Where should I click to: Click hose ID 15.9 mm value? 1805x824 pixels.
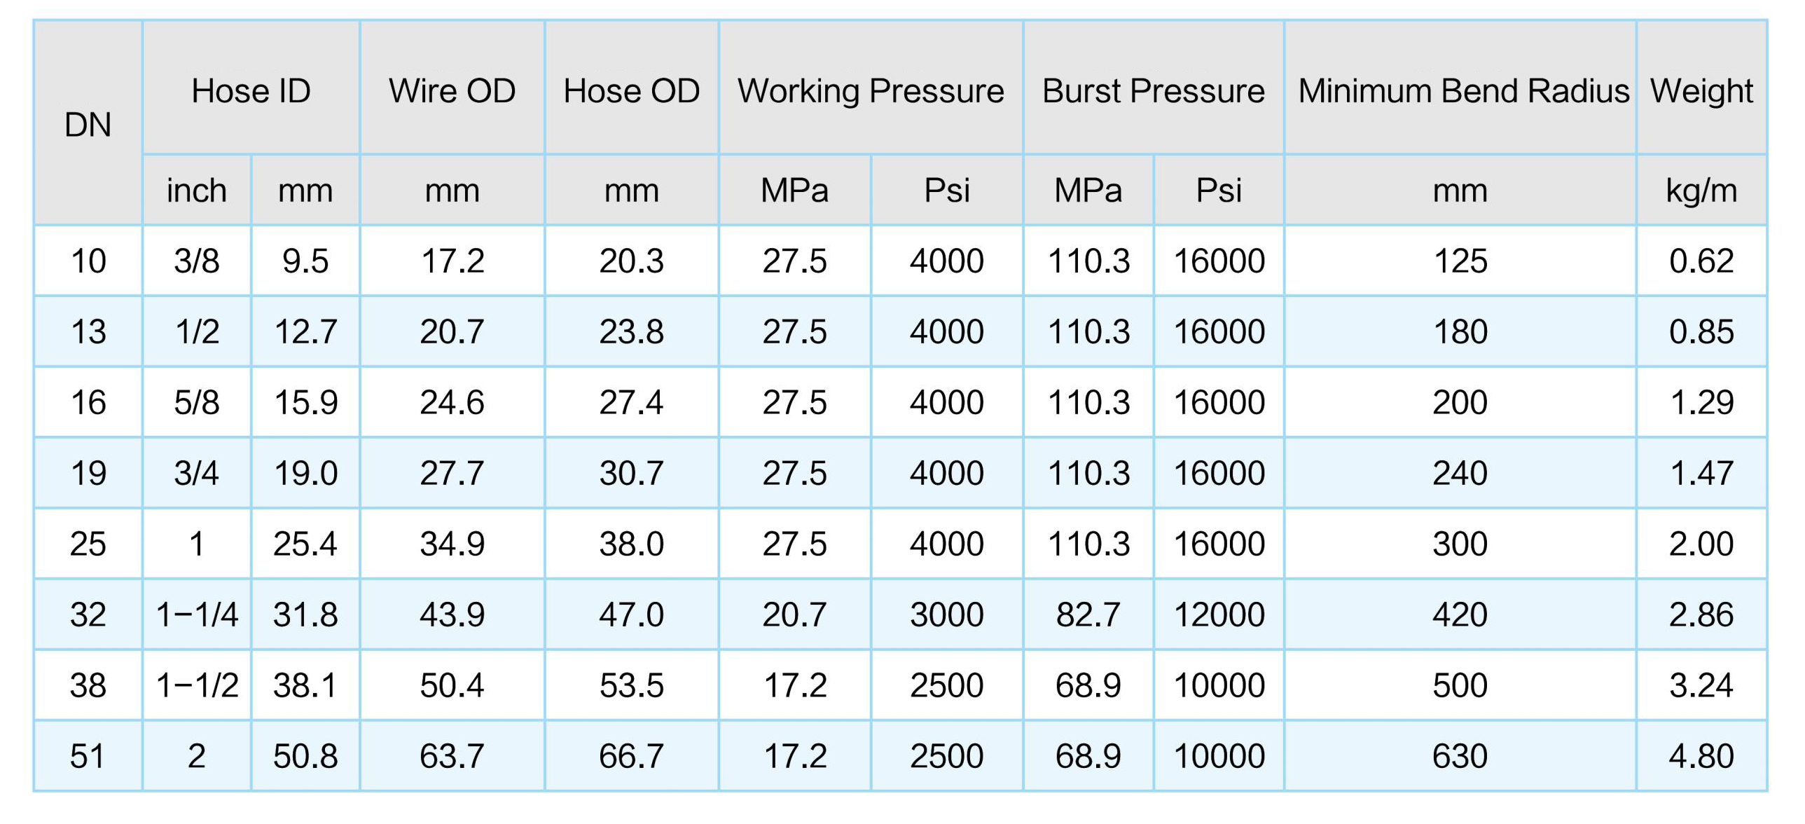pyautogui.click(x=305, y=402)
